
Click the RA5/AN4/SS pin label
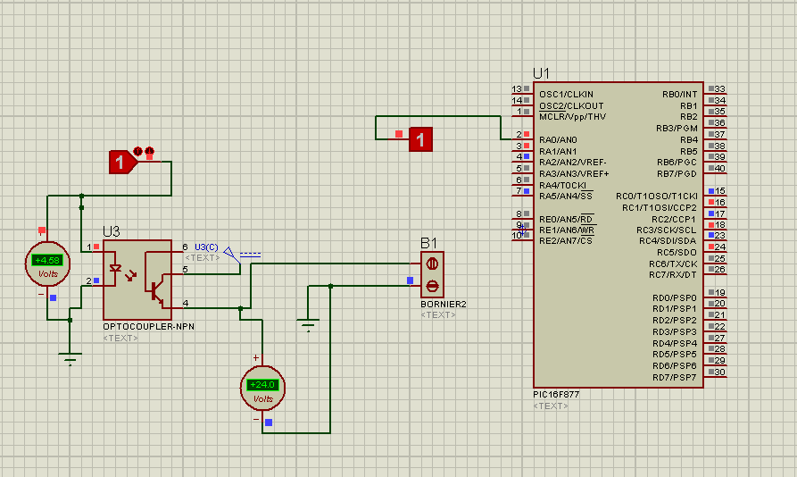pyautogui.click(x=566, y=197)
